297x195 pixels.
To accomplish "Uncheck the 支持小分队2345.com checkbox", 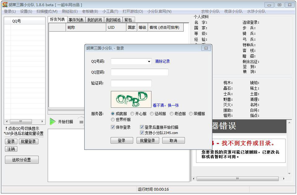I will pos(142,132).
